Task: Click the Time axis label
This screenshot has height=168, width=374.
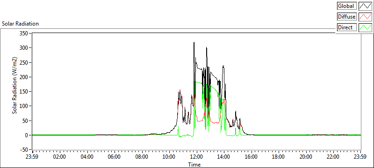Action: (194, 164)
